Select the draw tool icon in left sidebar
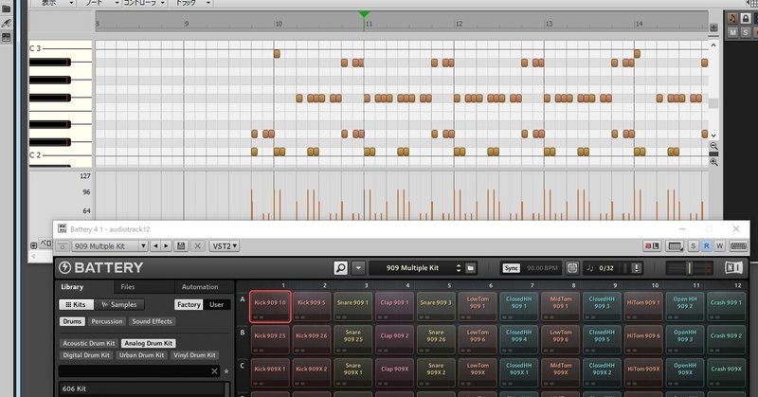758x397 pixels. [7, 23]
